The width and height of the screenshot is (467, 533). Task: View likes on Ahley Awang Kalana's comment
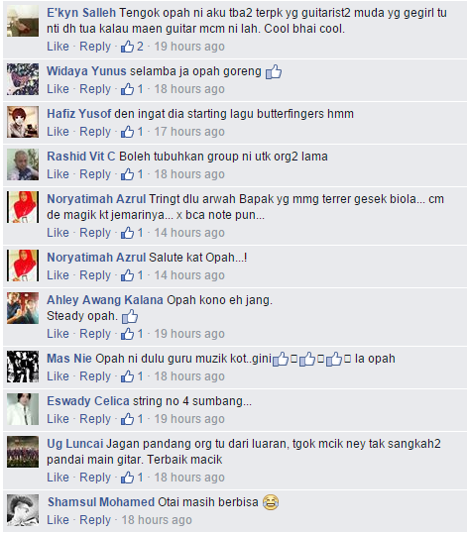coord(132,334)
